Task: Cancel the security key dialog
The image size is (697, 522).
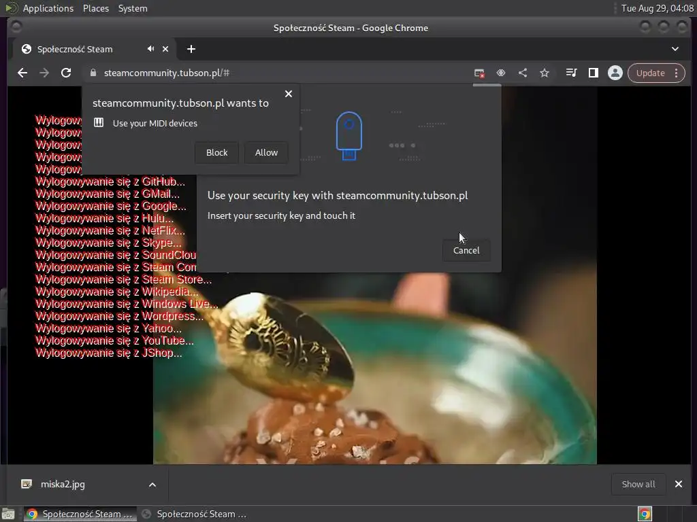Action: click(x=466, y=250)
